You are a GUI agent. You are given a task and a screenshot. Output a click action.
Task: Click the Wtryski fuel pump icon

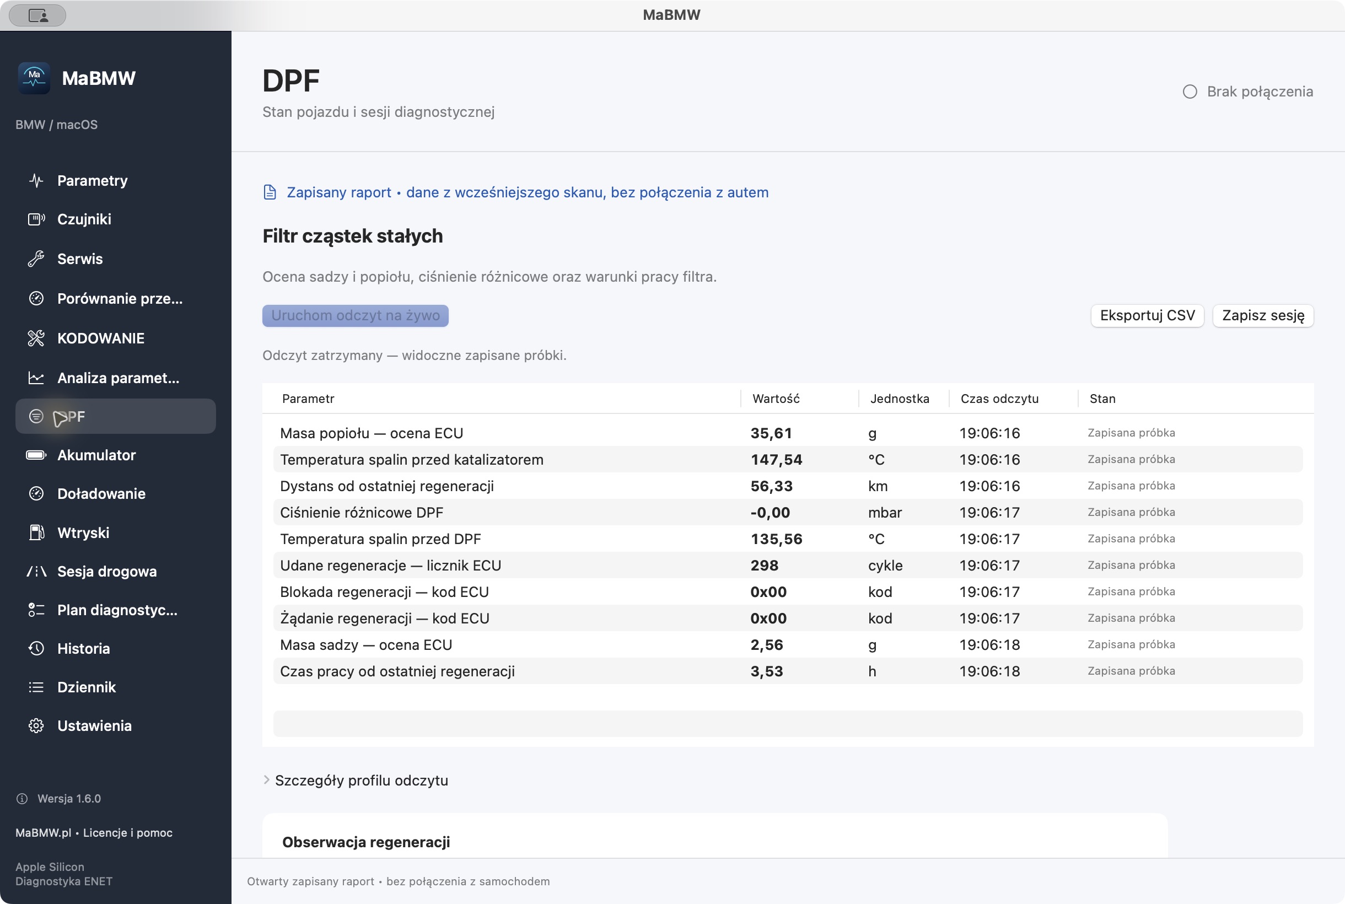pyautogui.click(x=36, y=532)
